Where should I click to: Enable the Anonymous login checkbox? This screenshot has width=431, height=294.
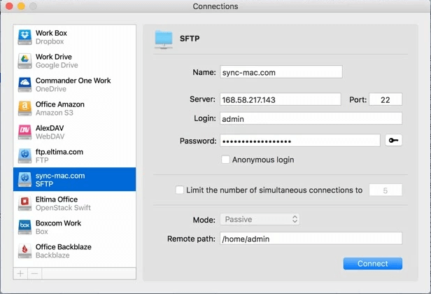pos(225,160)
